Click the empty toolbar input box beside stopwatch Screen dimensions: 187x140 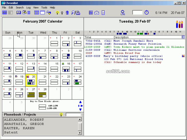tap(137, 12)
